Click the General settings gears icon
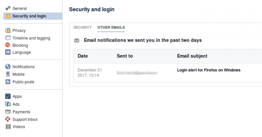Screen dimensions: 262x137 click(x=8, y=8)
